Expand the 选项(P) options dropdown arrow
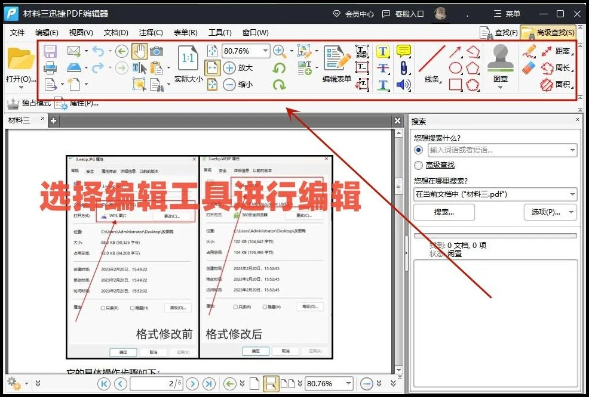This screenshot has height=397, width=589. click(571, 212)
